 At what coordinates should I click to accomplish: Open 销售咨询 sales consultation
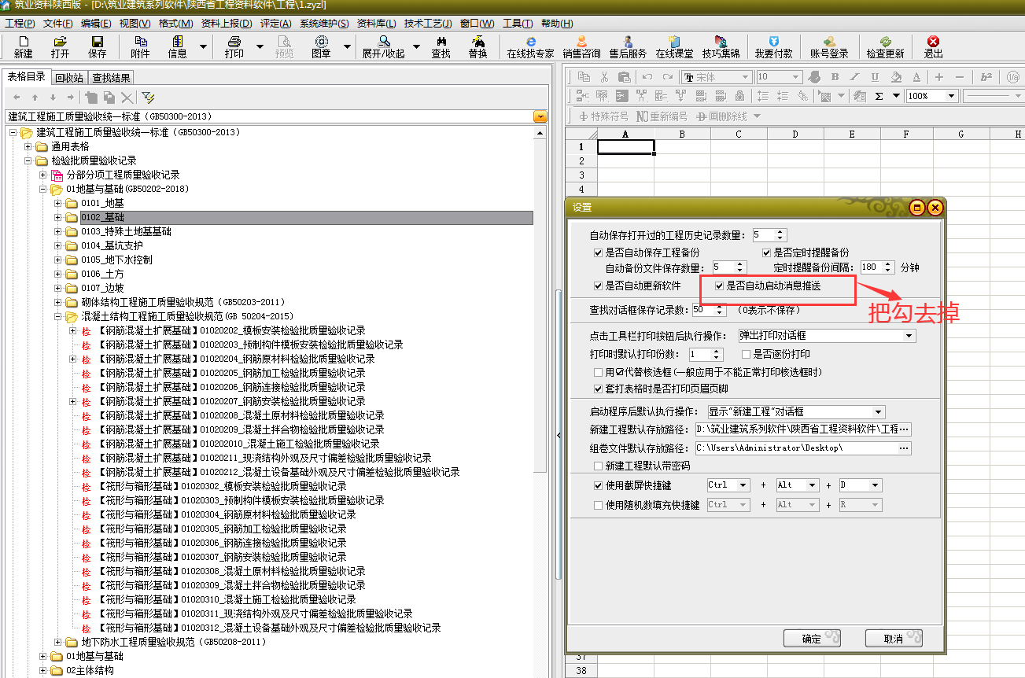[581, 47]
